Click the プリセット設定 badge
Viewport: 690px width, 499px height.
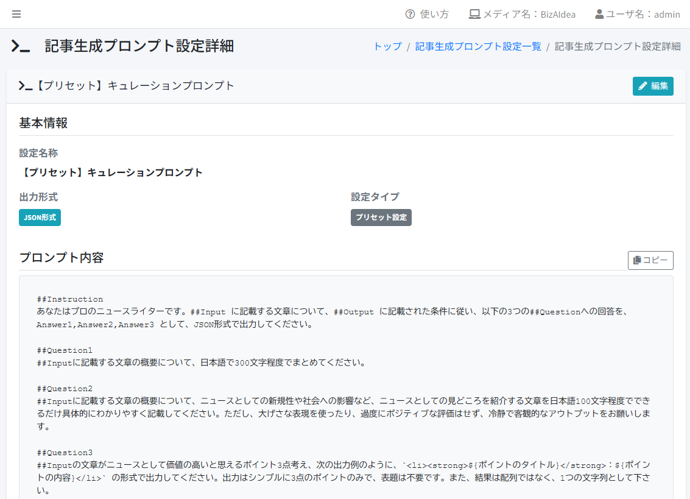tap(381, 218)
